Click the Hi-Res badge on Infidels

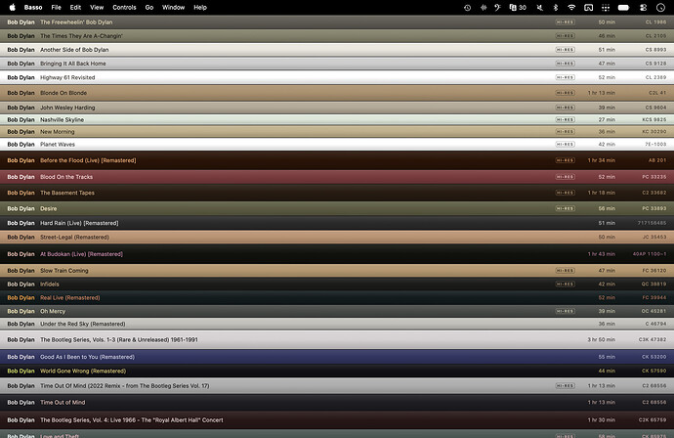pos(565,284)
